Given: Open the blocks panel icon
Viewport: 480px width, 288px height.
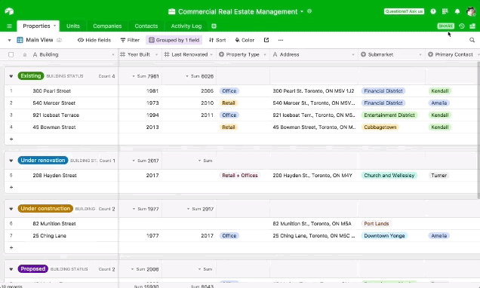Looking at the screenshot, I should click(472, 26).
